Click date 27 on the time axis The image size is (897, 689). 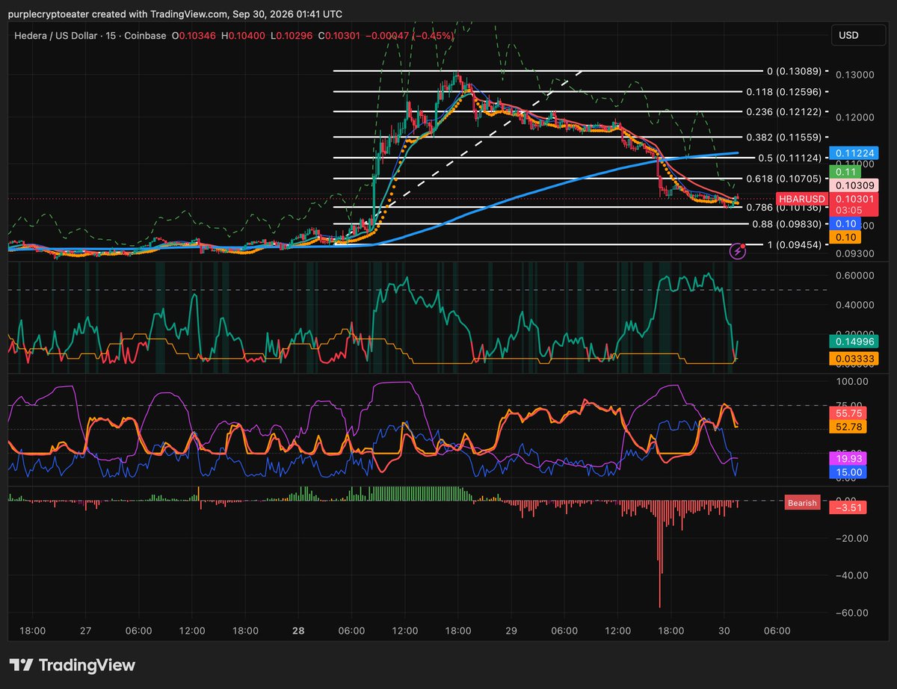click(86, 630)
